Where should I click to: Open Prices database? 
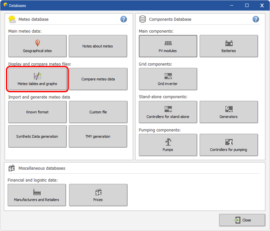pos(98,195)
